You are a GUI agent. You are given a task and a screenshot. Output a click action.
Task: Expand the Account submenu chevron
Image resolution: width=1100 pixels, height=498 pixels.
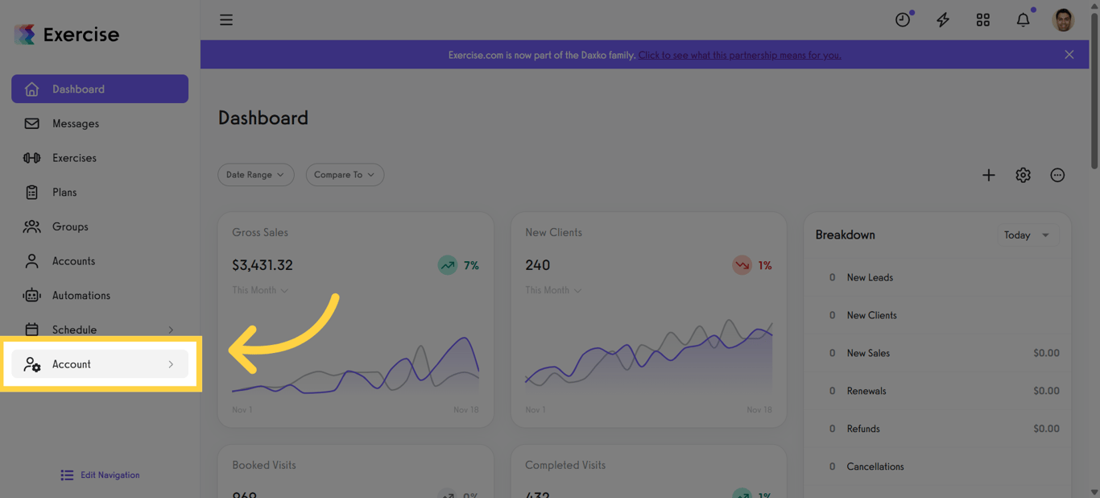coord(171,364)
